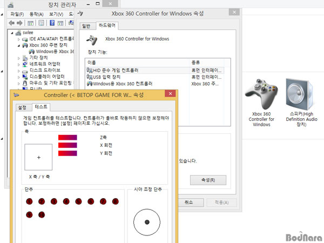Select the 하드웨어 tab
324x243 pixels.
click(107, 25)
